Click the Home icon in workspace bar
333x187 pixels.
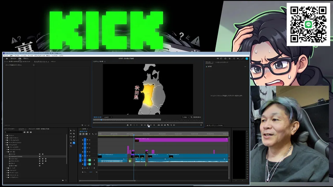coord(7,58)
